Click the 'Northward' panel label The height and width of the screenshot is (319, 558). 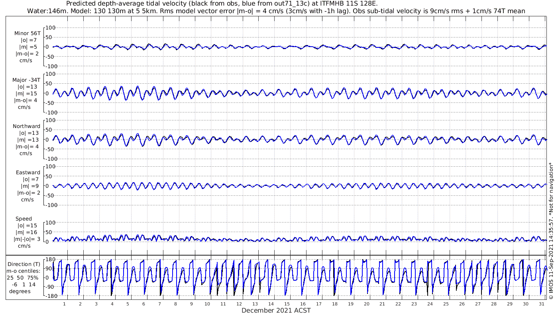(26, 126)
